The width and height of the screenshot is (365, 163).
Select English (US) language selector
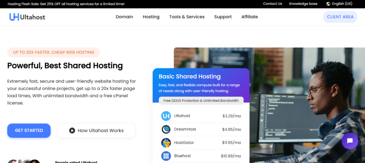click(x=339, y=4)
